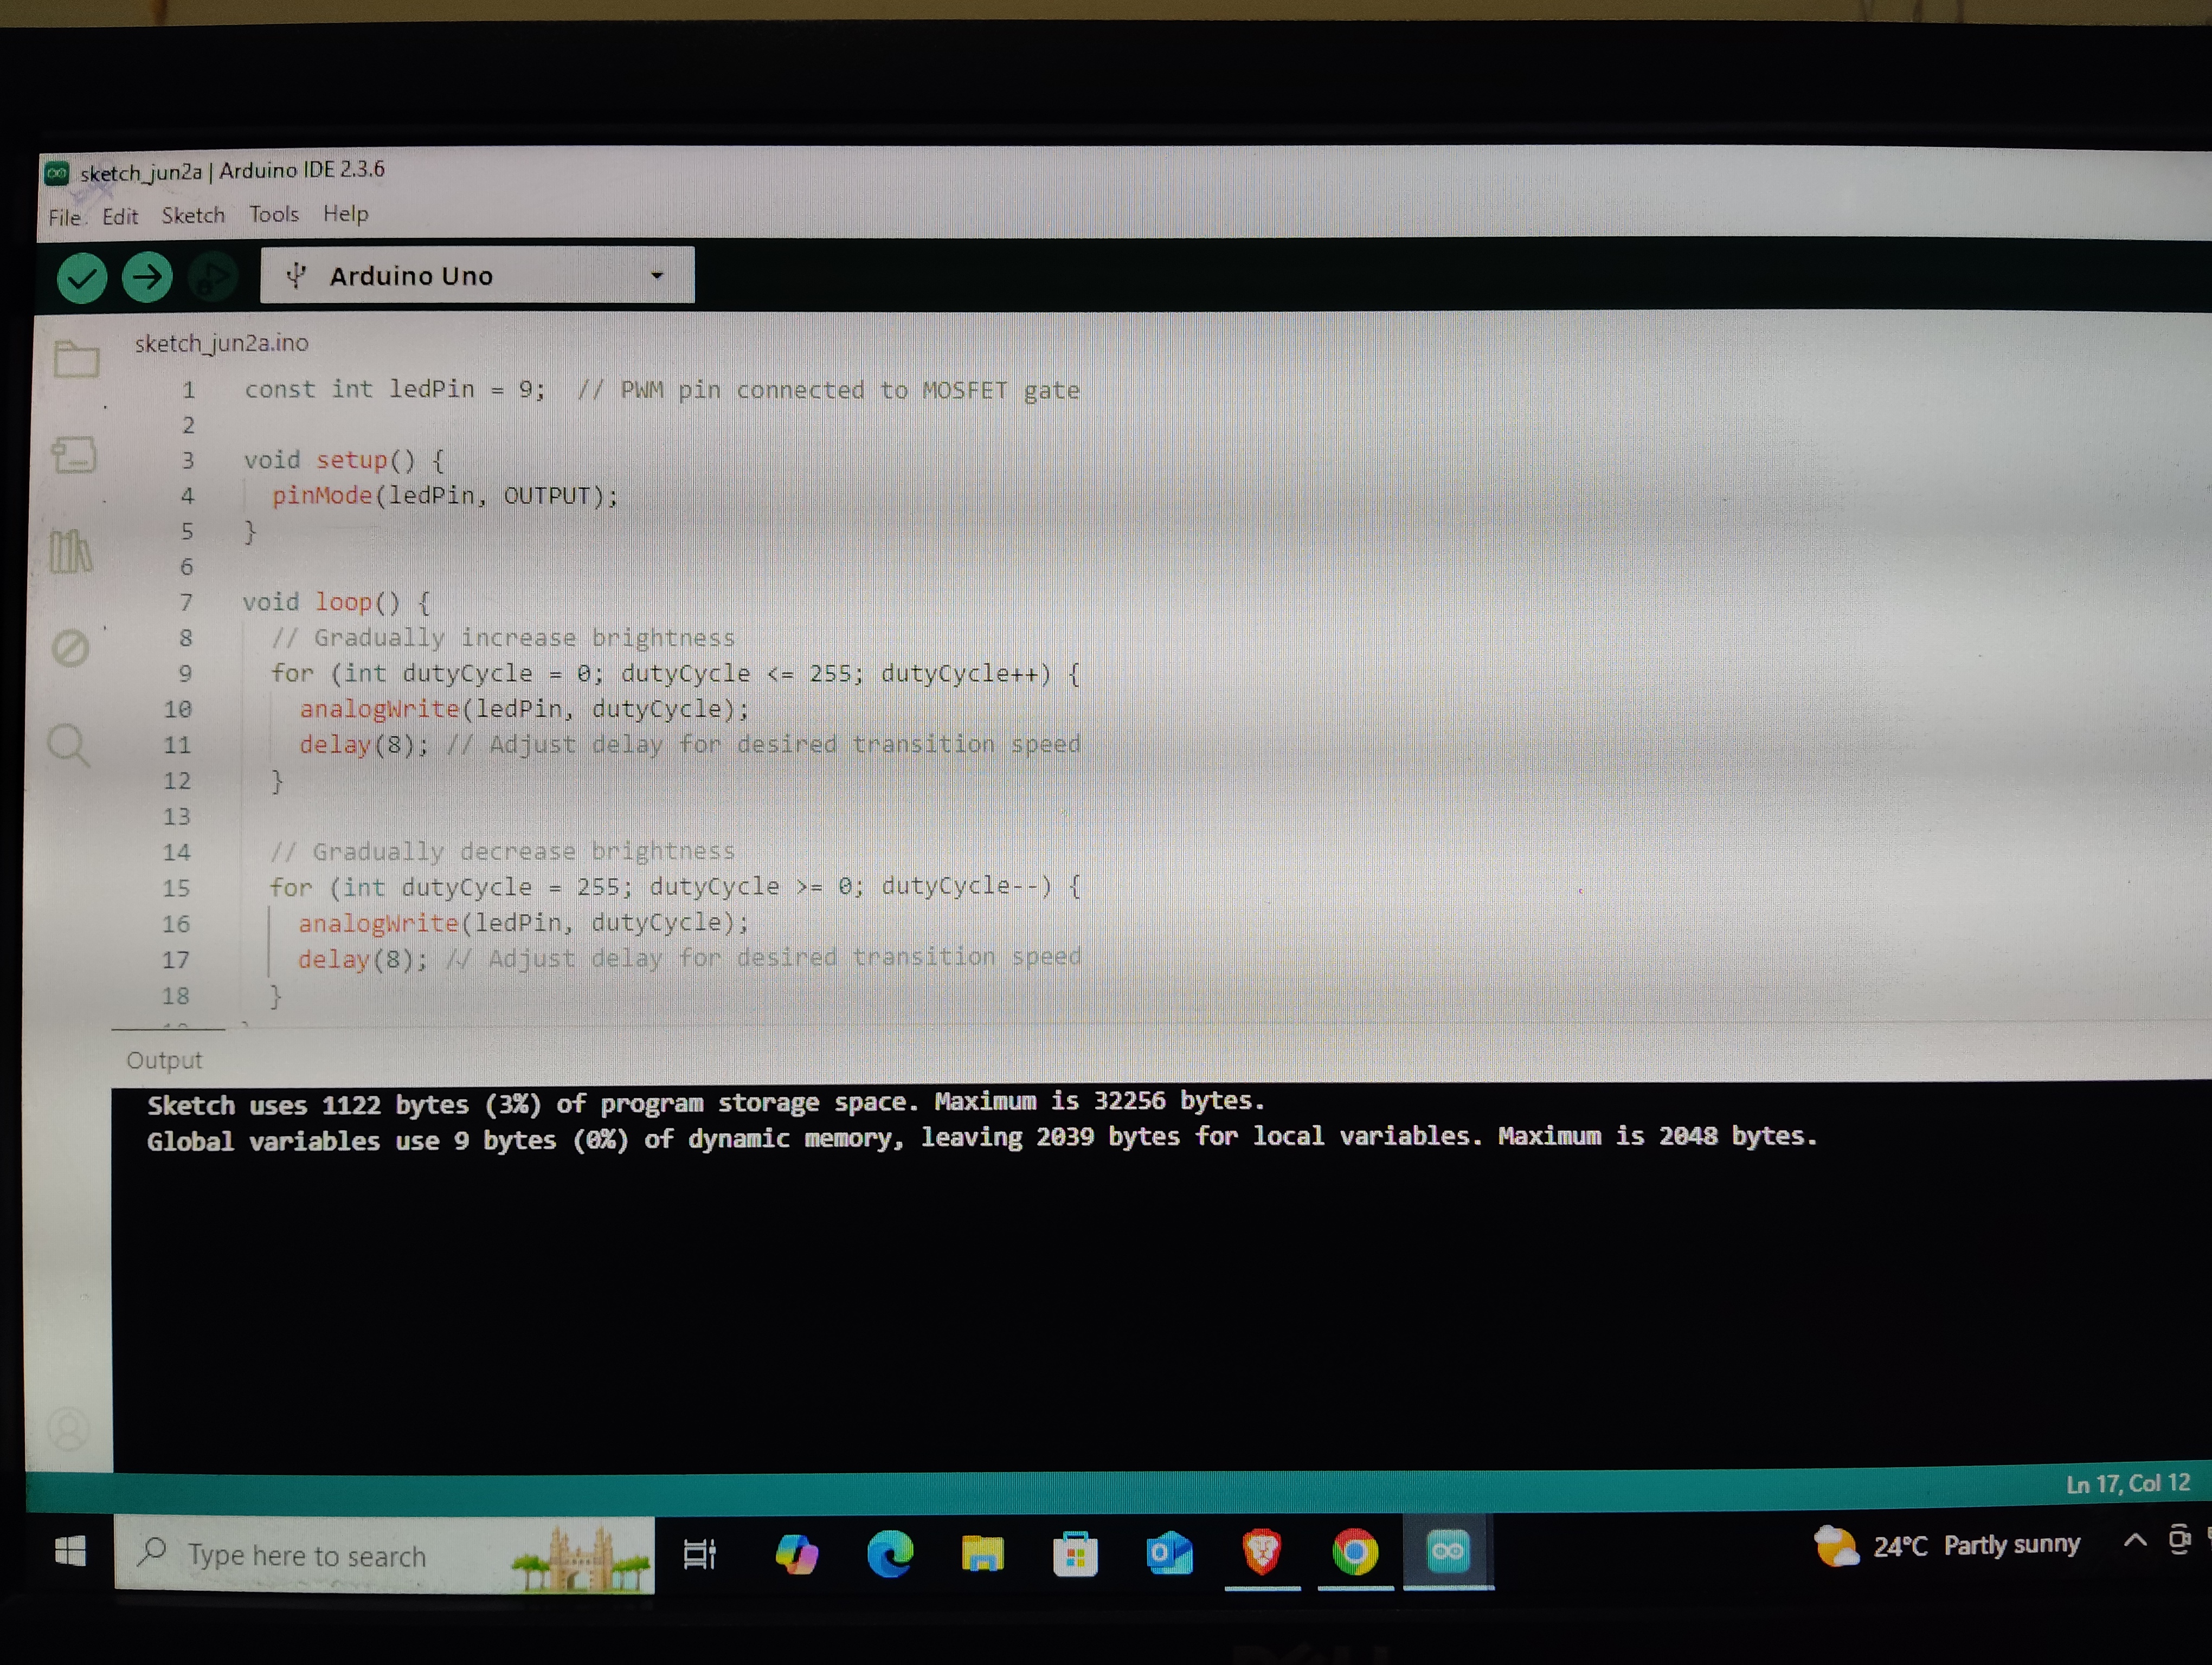Click the Arduino IDE taskbar icon

(x=1448, y=1551)
